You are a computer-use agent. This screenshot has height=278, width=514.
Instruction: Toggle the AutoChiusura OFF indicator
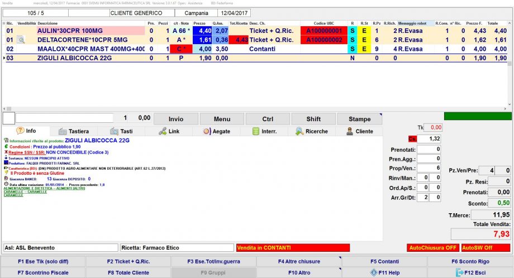pyautogui.click(x=432, y=247)
